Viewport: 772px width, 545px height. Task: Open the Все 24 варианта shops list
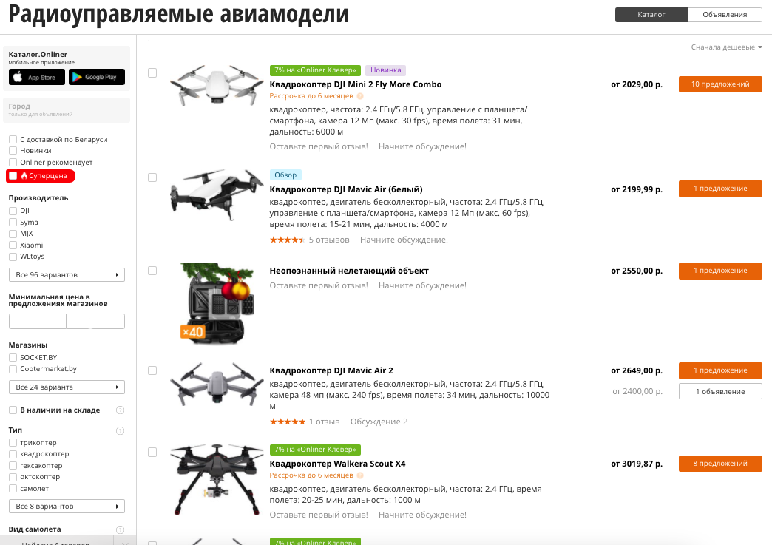tap(67, 387)
